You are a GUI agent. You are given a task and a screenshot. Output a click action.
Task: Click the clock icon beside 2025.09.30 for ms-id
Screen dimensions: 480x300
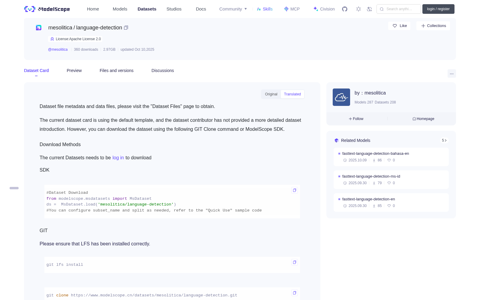(345, 183)
